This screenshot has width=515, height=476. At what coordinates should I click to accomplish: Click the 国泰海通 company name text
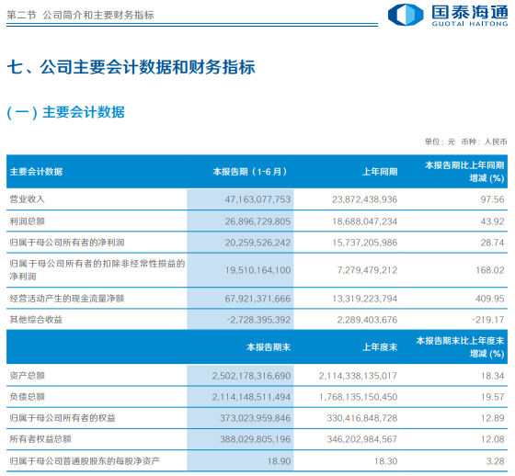(470, 12)
